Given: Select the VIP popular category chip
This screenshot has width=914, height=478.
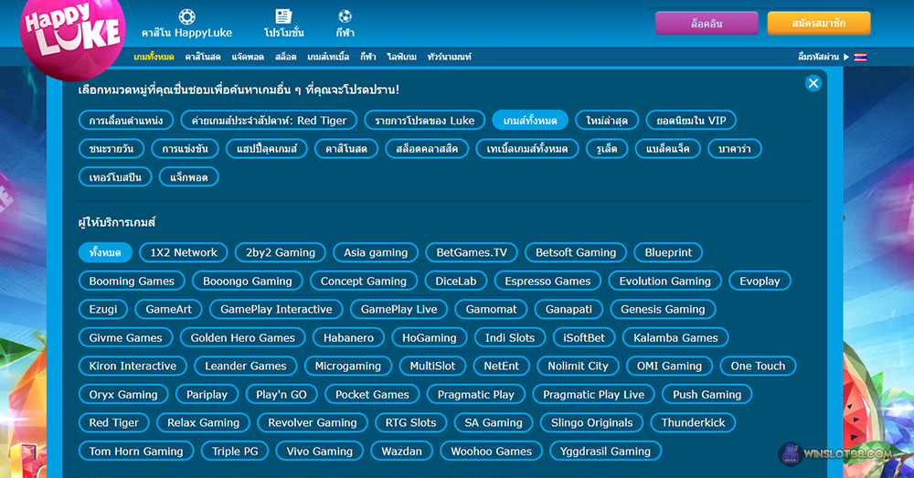Looking at the screenshot, I should tap(691, 120).
